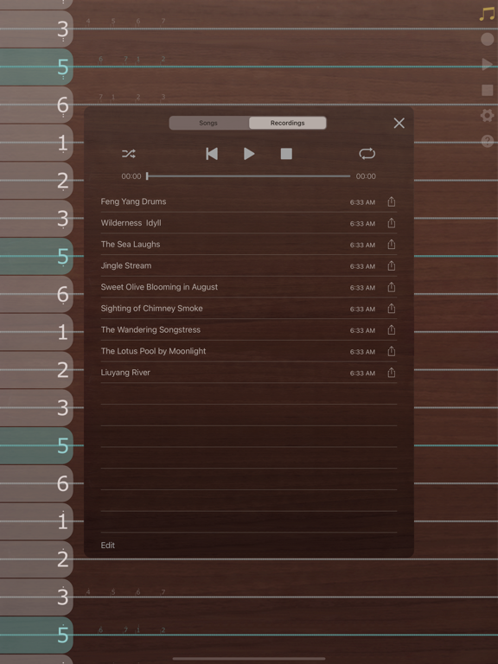Play the selected recording
This screenshot has width=498, height=664.
pyautogui.click(x=249, y=154)
